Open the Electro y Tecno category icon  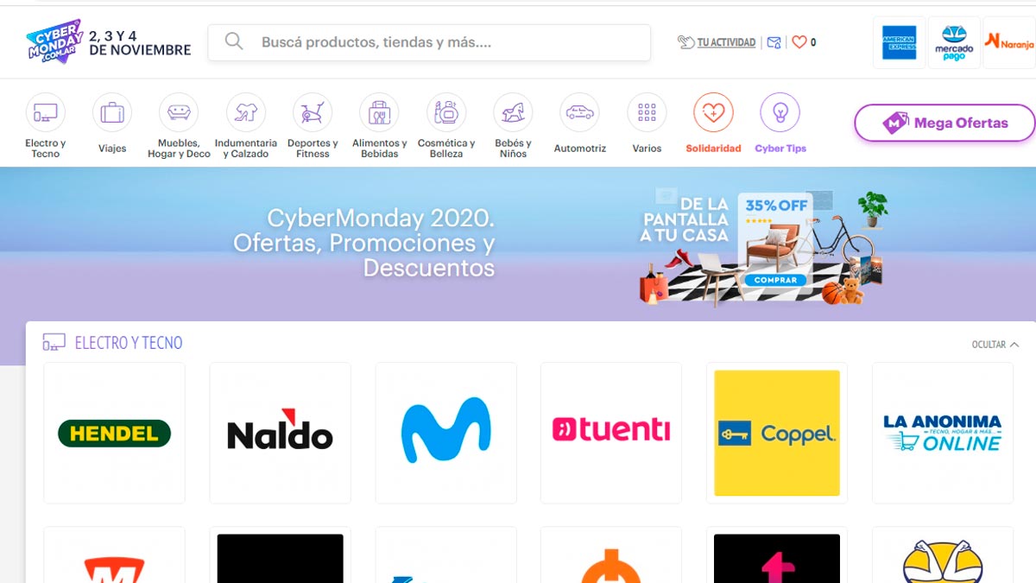[x=45, y=112]
